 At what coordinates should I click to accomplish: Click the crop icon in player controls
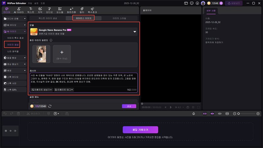(193, 107)
